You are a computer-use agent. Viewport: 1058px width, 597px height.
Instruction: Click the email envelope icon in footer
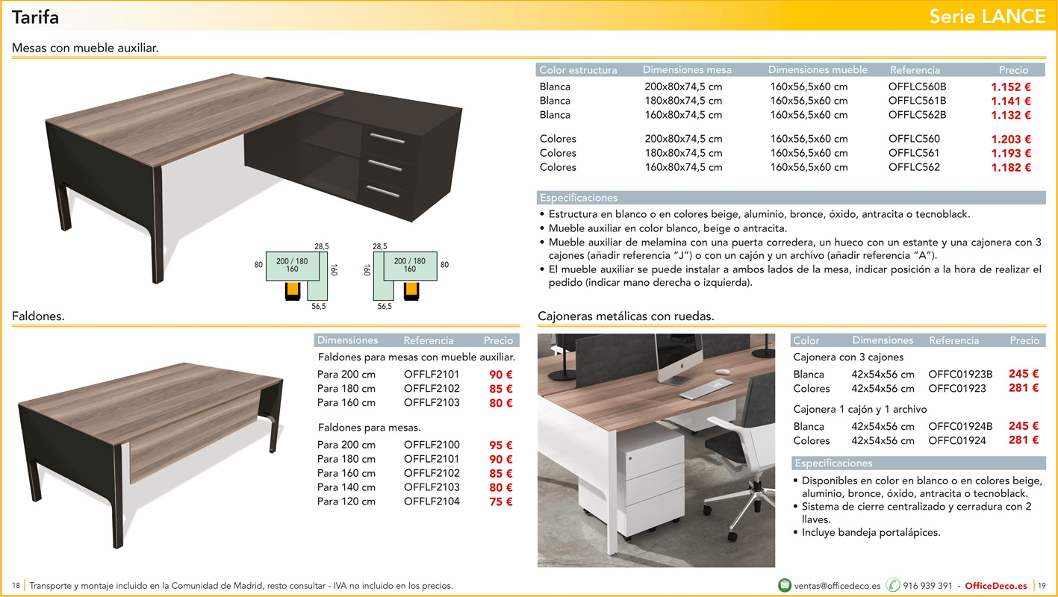coord(784,585)
